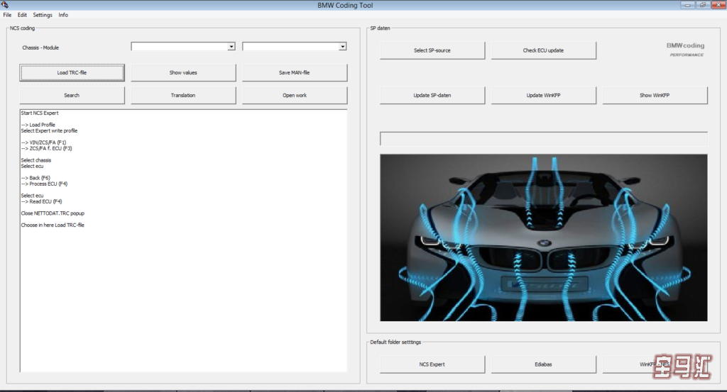
Task: Open the Edit menu
Action: coord(23,15)
